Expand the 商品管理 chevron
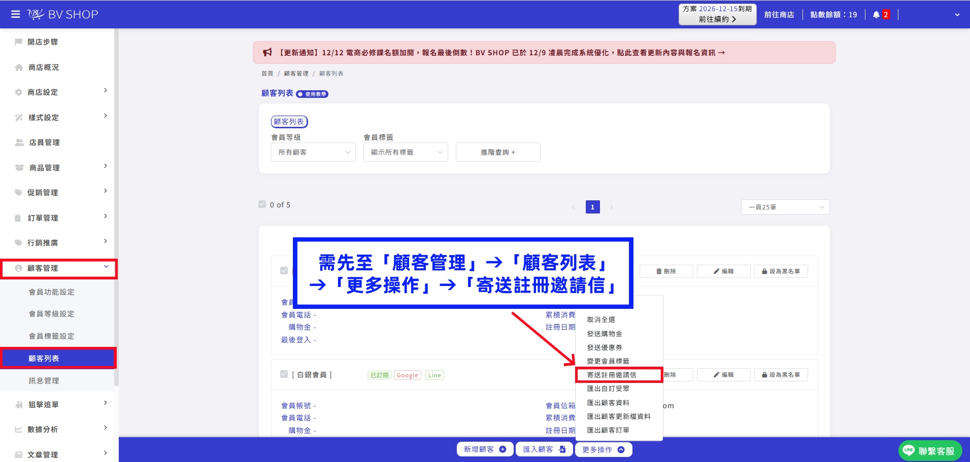 coord(106,166)
